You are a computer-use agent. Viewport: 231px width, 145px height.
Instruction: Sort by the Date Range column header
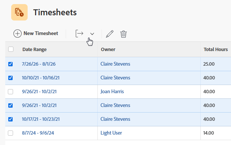pyautogui.click(x=34, y=50)
